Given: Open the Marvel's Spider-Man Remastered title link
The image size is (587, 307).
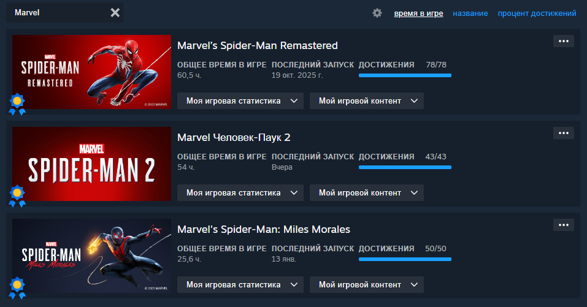Looking at the screenshot, I should click(258, 45).
